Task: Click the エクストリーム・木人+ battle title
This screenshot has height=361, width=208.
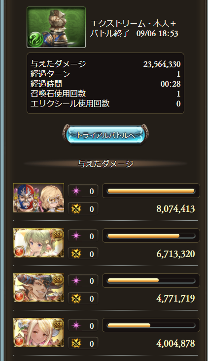Action: pyautogui.click(x=133, y=23)
